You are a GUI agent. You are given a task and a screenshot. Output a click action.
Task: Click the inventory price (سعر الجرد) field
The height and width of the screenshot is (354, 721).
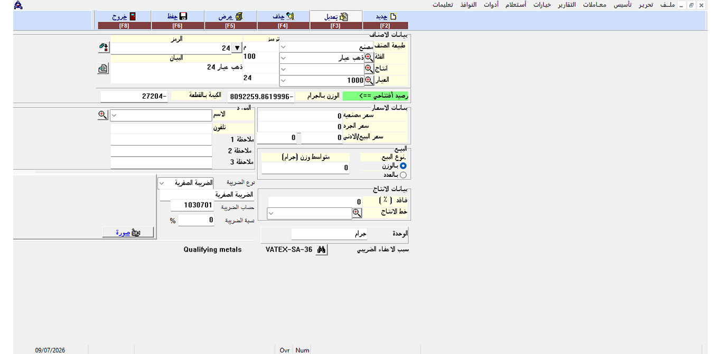[300, 127]
